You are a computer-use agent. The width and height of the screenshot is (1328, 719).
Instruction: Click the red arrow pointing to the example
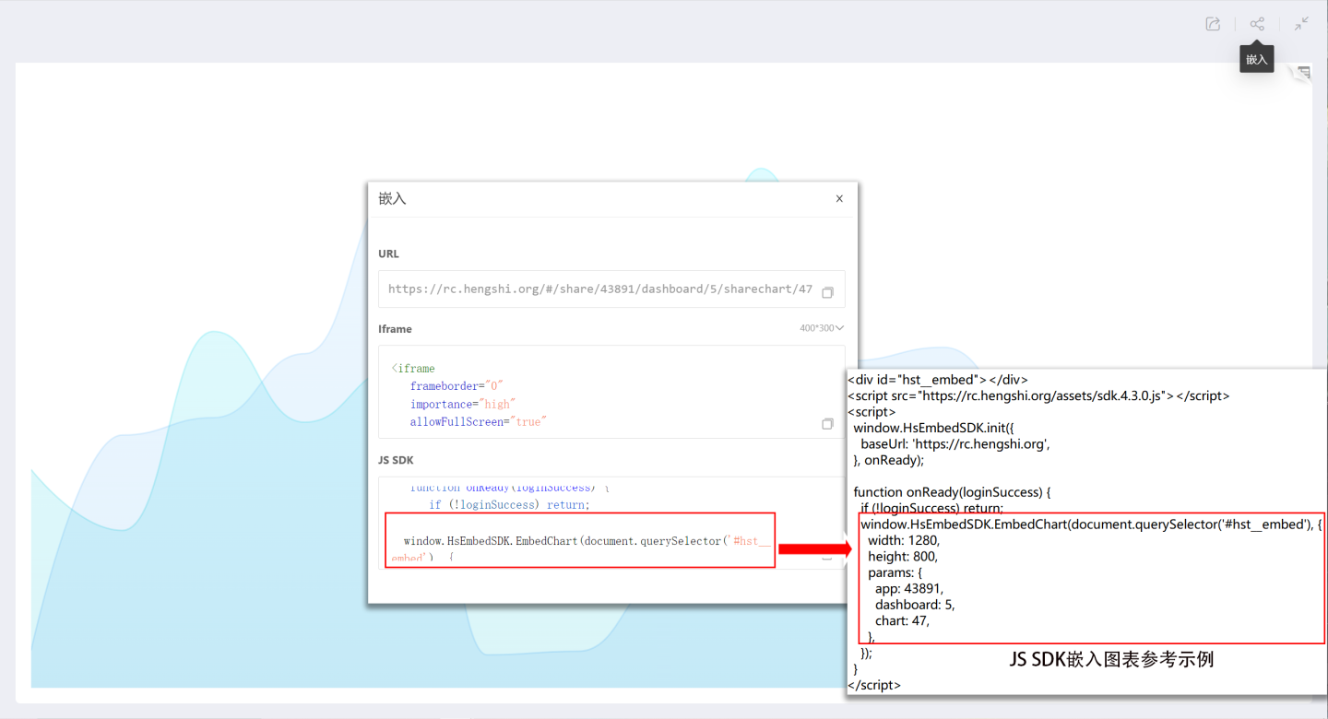click(x=813, y=549)
